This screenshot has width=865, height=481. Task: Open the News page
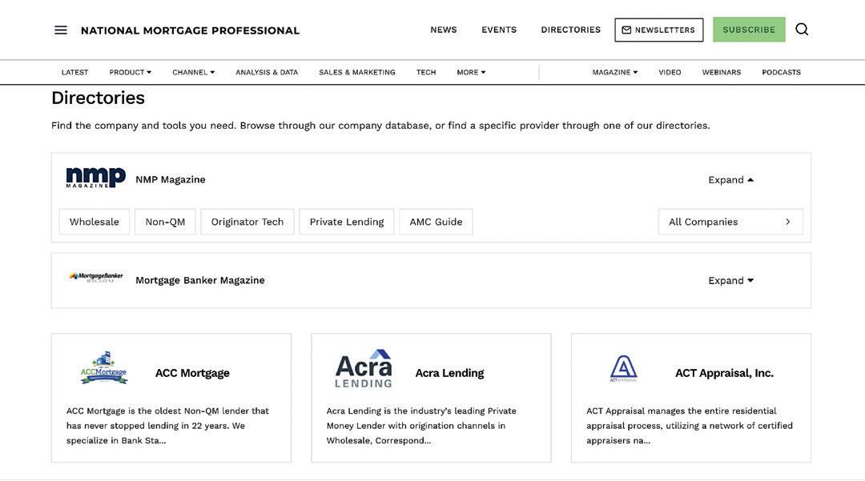click(x=444, y=30)
